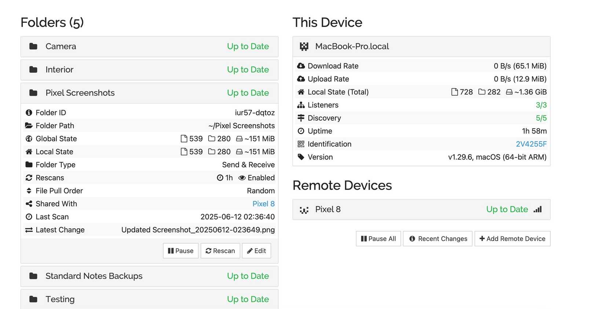The width and height of the screenshot is (605, 309).
Task: Expand the Standard Notes Backups folder
Action: pos(149,276)
